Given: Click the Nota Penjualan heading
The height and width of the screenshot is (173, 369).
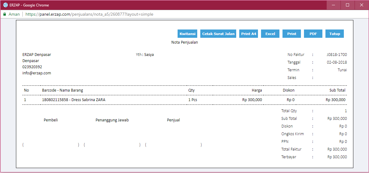Looking at the screenshot, I should coord(184,42).
